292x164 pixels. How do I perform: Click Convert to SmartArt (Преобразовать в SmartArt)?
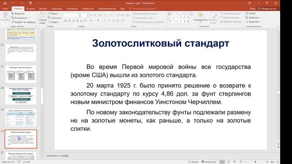pyautogui.click(x=149, y=22)
